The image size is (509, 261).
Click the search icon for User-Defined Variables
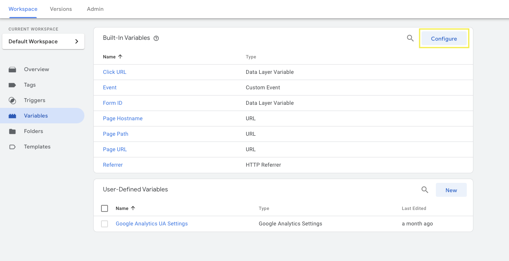coord(425,190)
